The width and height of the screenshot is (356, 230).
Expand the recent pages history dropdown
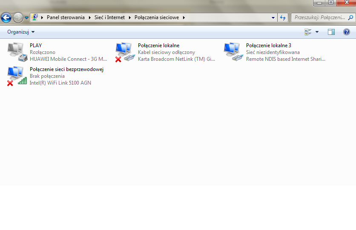[26, 18]
